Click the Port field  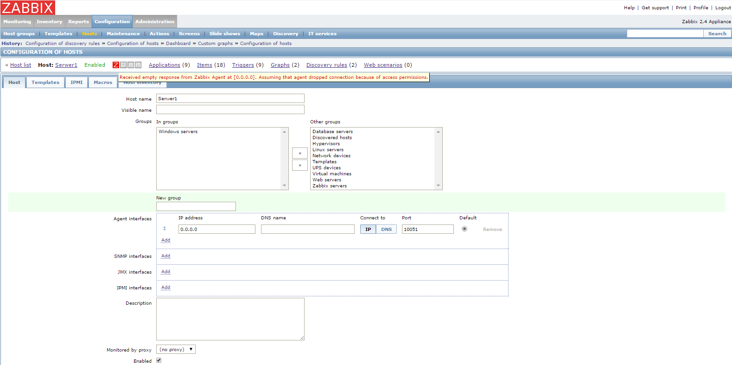click(428, 229)
